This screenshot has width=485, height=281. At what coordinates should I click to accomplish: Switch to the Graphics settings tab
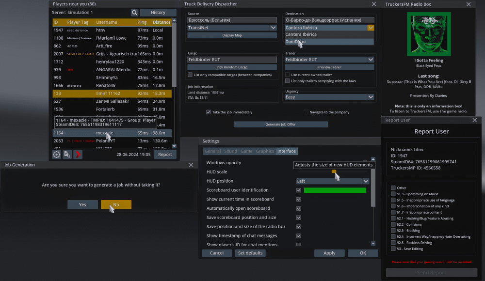click(x=265, y=151)
